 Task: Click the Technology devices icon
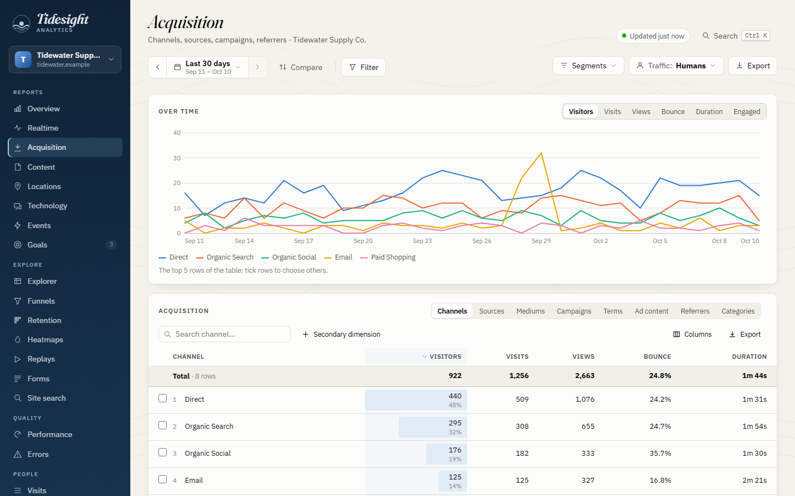(x=18, y=206)
